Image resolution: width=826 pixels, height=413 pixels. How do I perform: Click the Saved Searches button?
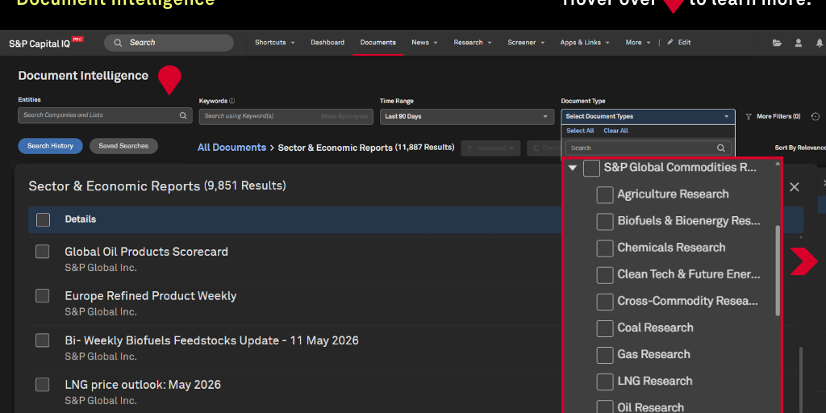pos(123,146)
